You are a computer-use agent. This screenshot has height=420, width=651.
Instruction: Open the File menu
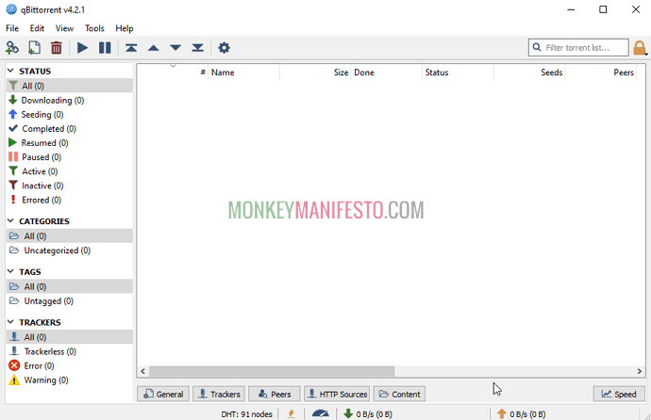coord(12,28)
